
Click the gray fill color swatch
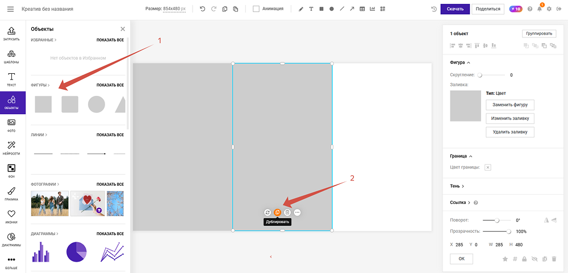tap(465, 106)
